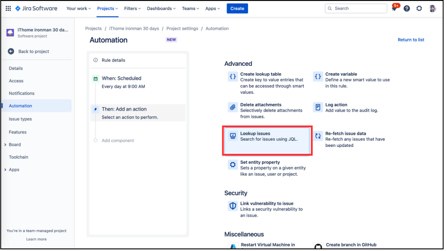
Task: Open the Apps dropdown in top navigation
Action: pos(213,9)
